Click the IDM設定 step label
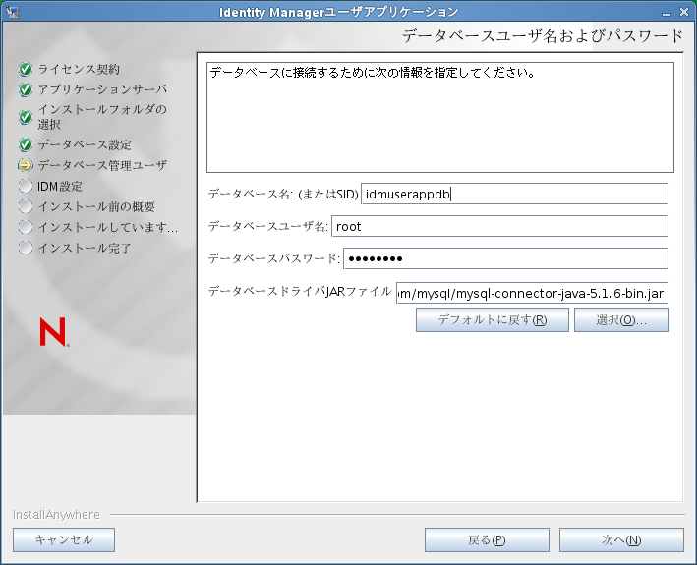Image resolution: width=697 pixels, height=565 pixels. 60,186
